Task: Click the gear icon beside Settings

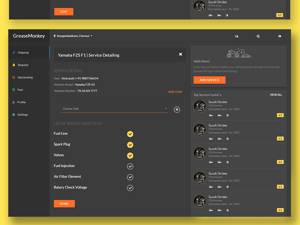Action: (x=13, y=115)
